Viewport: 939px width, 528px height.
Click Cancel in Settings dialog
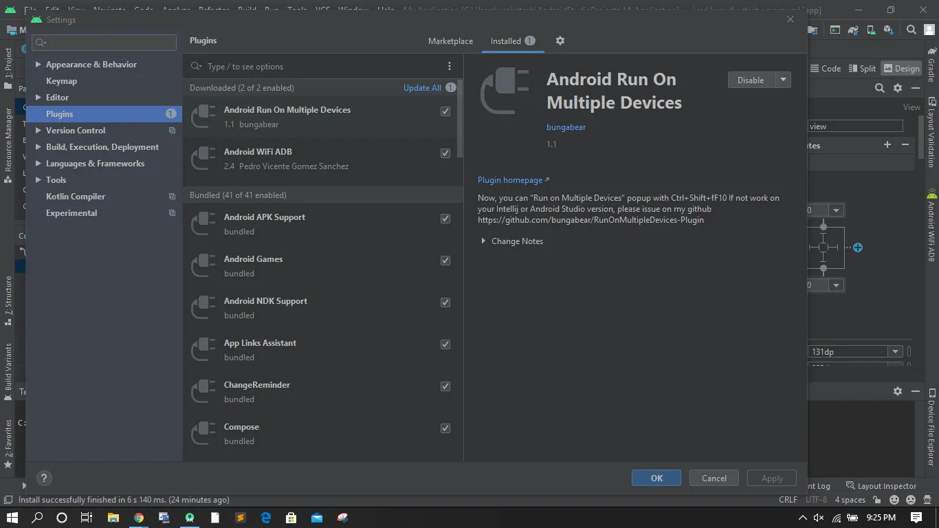click(x=714, y=478)
